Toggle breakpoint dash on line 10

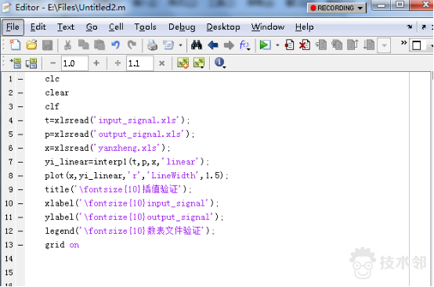pyautogui.click(x=20, y=203)
